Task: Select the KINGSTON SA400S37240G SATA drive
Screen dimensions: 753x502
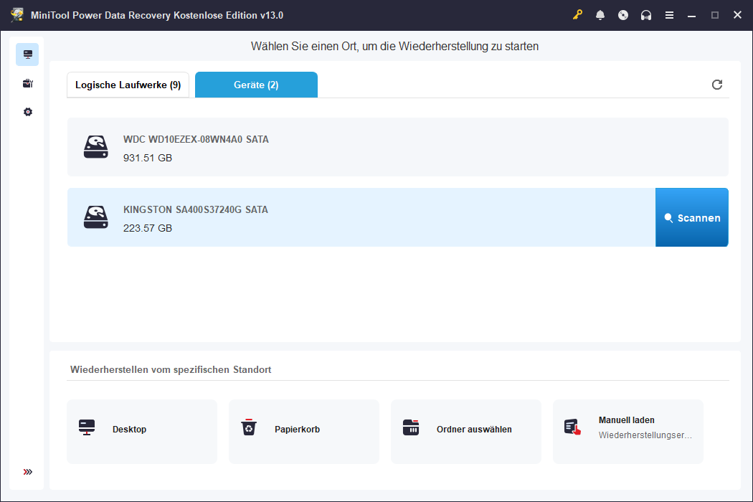Action: [x=361, y=217]
